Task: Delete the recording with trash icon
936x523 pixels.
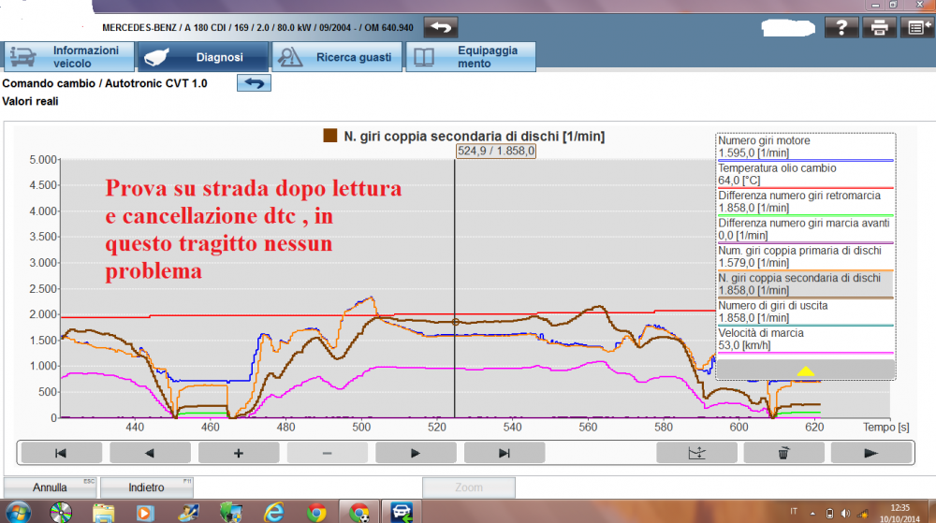Action: pyautogui.click(x=783, y=453)
